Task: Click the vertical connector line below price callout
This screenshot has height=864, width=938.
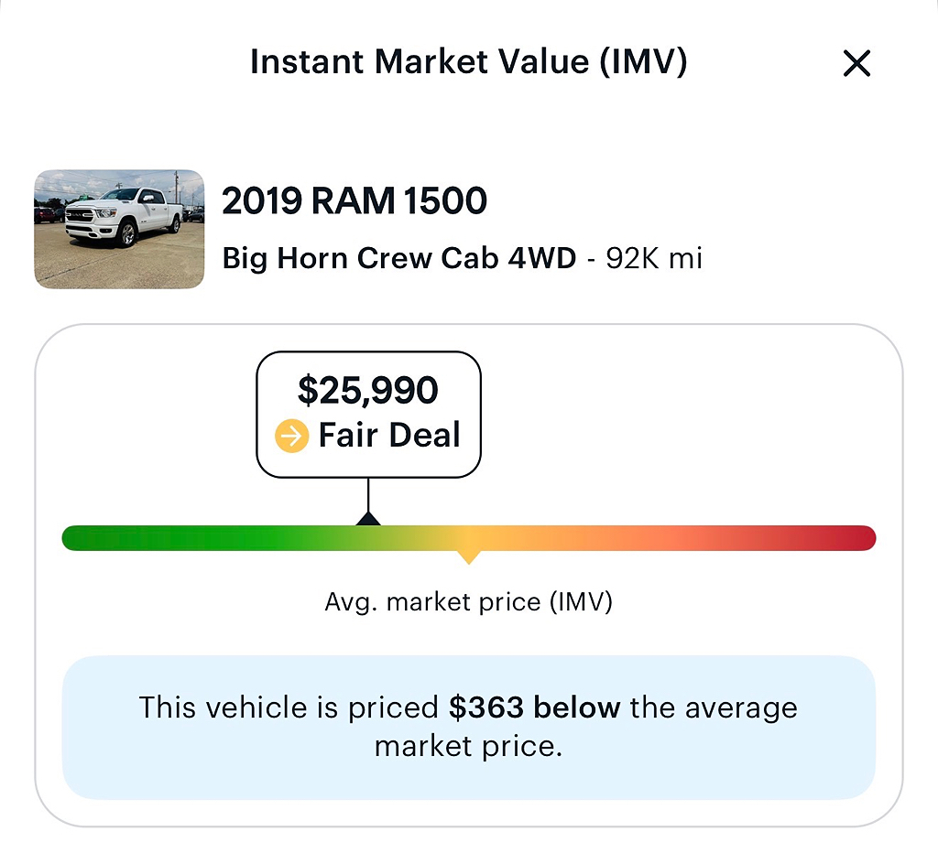Action: pos(368,495)
